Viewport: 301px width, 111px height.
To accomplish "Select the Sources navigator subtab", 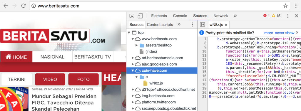I will click(136, 25).
